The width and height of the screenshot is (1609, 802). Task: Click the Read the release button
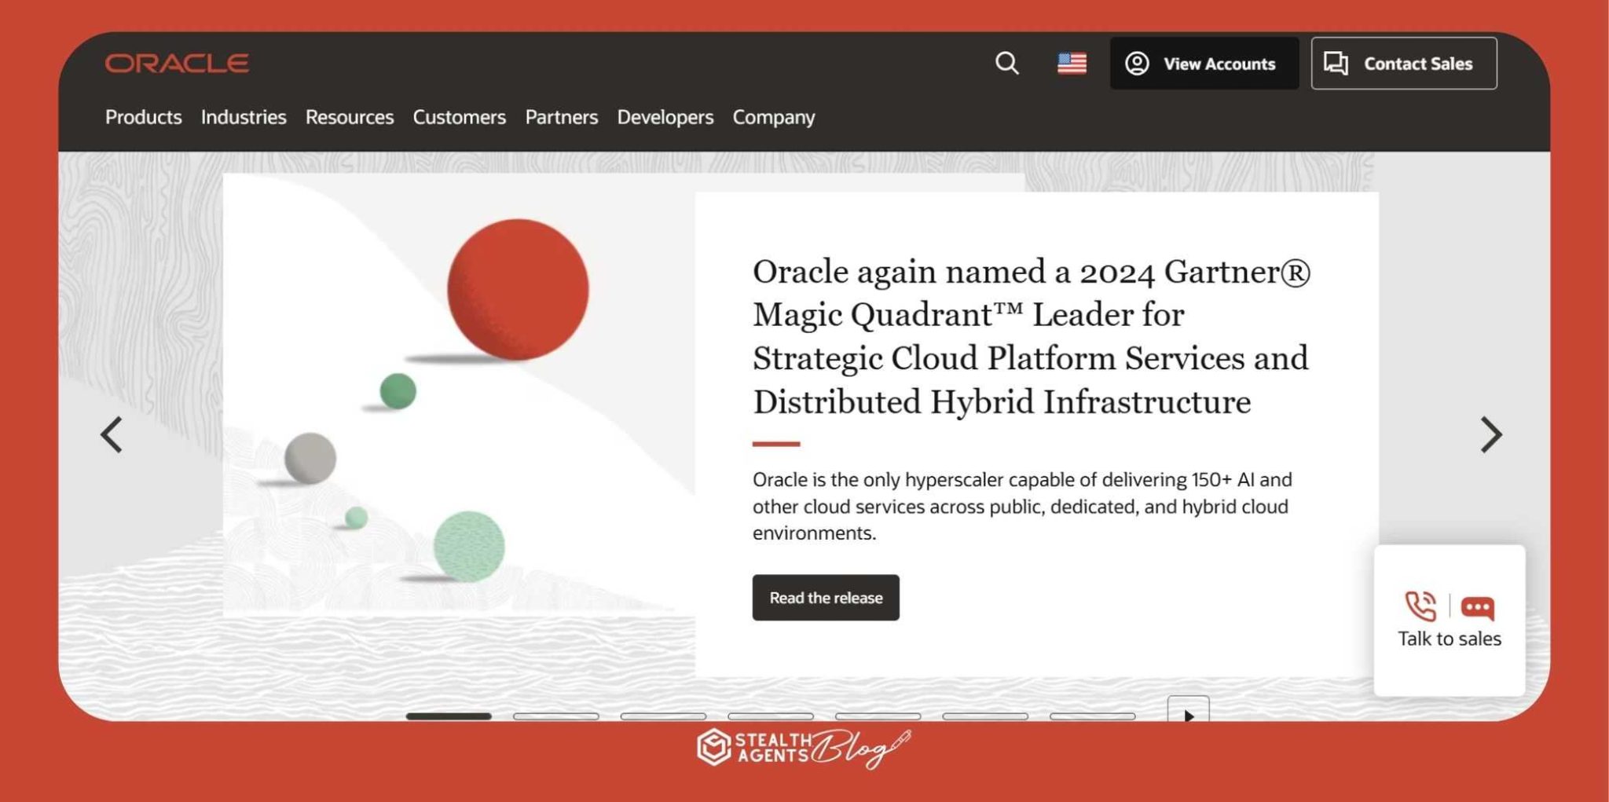click(x=825, y=598)
